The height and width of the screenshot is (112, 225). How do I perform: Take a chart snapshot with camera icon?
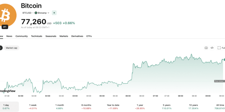click(206, 48)
